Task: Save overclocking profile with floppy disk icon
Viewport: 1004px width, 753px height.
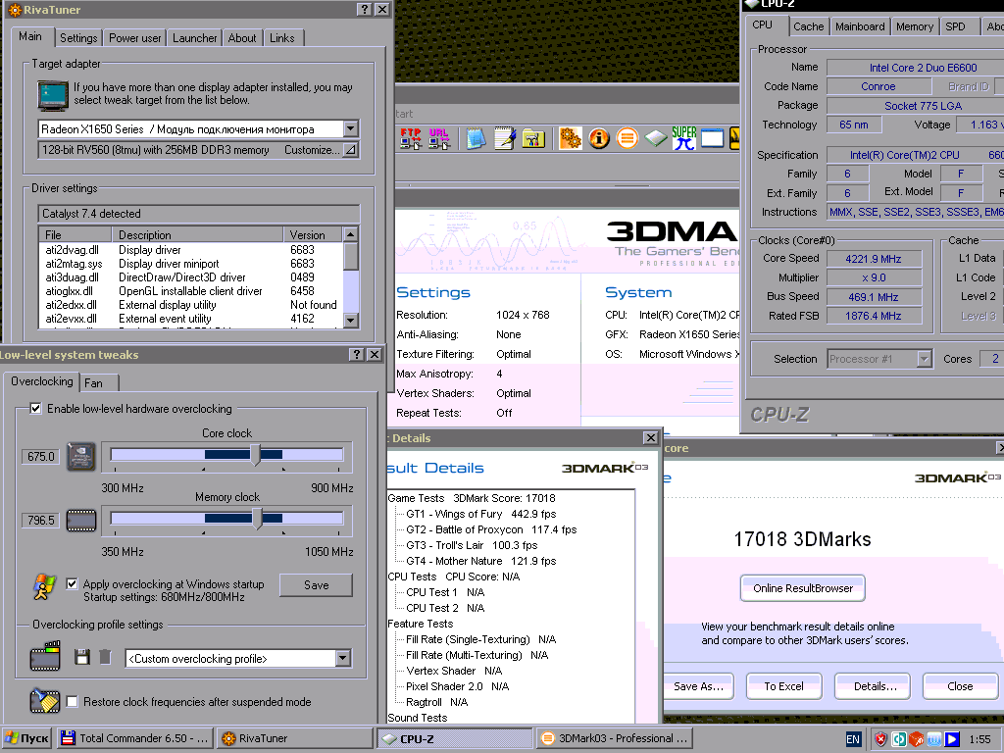Action: point(82,657)
